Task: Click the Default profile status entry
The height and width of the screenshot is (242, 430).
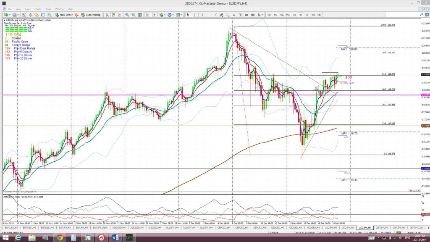Action: click(x=274, y=233)
